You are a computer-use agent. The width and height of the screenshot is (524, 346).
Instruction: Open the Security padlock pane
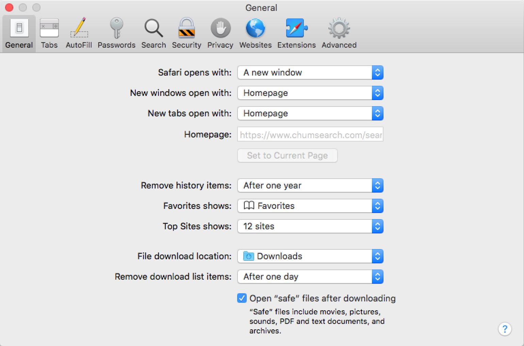pyautogui.click(x=186, y=33)
